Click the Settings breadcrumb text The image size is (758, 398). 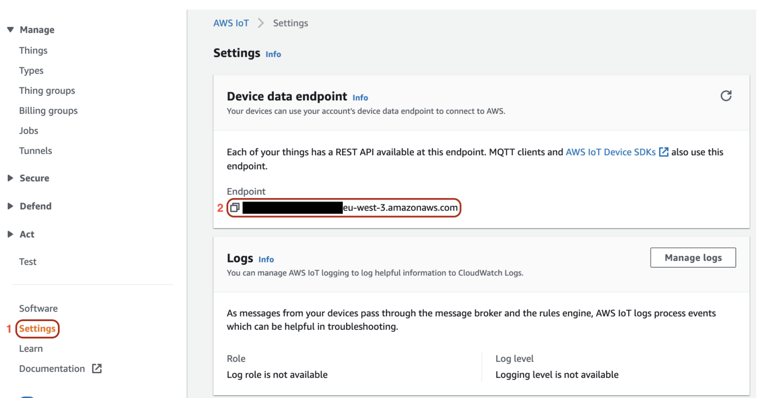click(291, 23)
